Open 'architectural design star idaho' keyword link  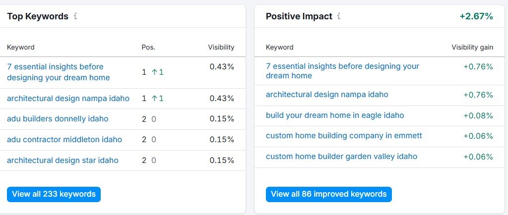[x=63, y=161]
